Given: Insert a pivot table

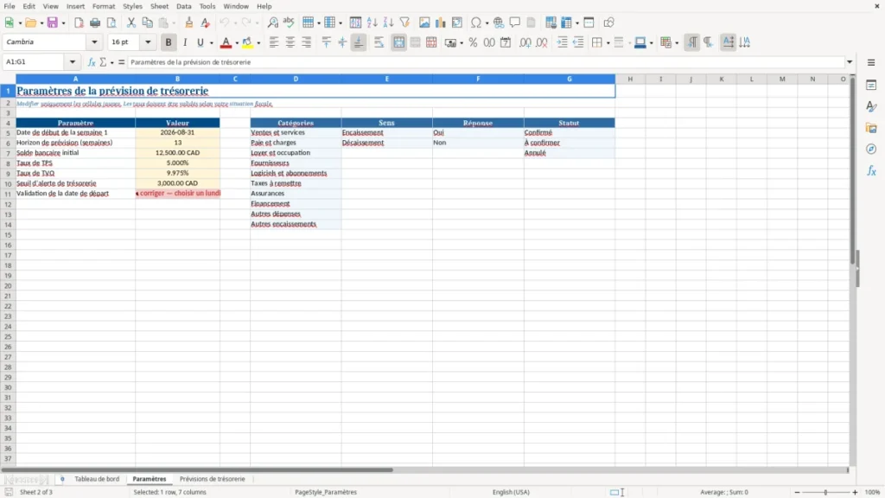Looking at the screenshot, I should pyautogui.click(x=457, y=22).
